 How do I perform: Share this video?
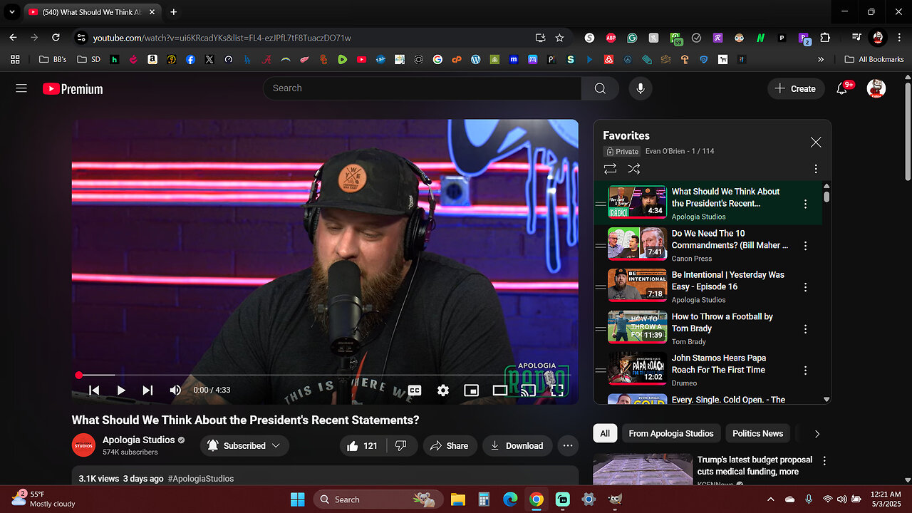pos(450,446)
